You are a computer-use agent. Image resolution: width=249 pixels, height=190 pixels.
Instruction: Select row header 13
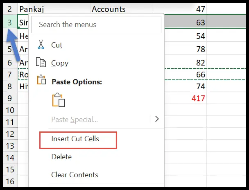click(x=10, y=146)
